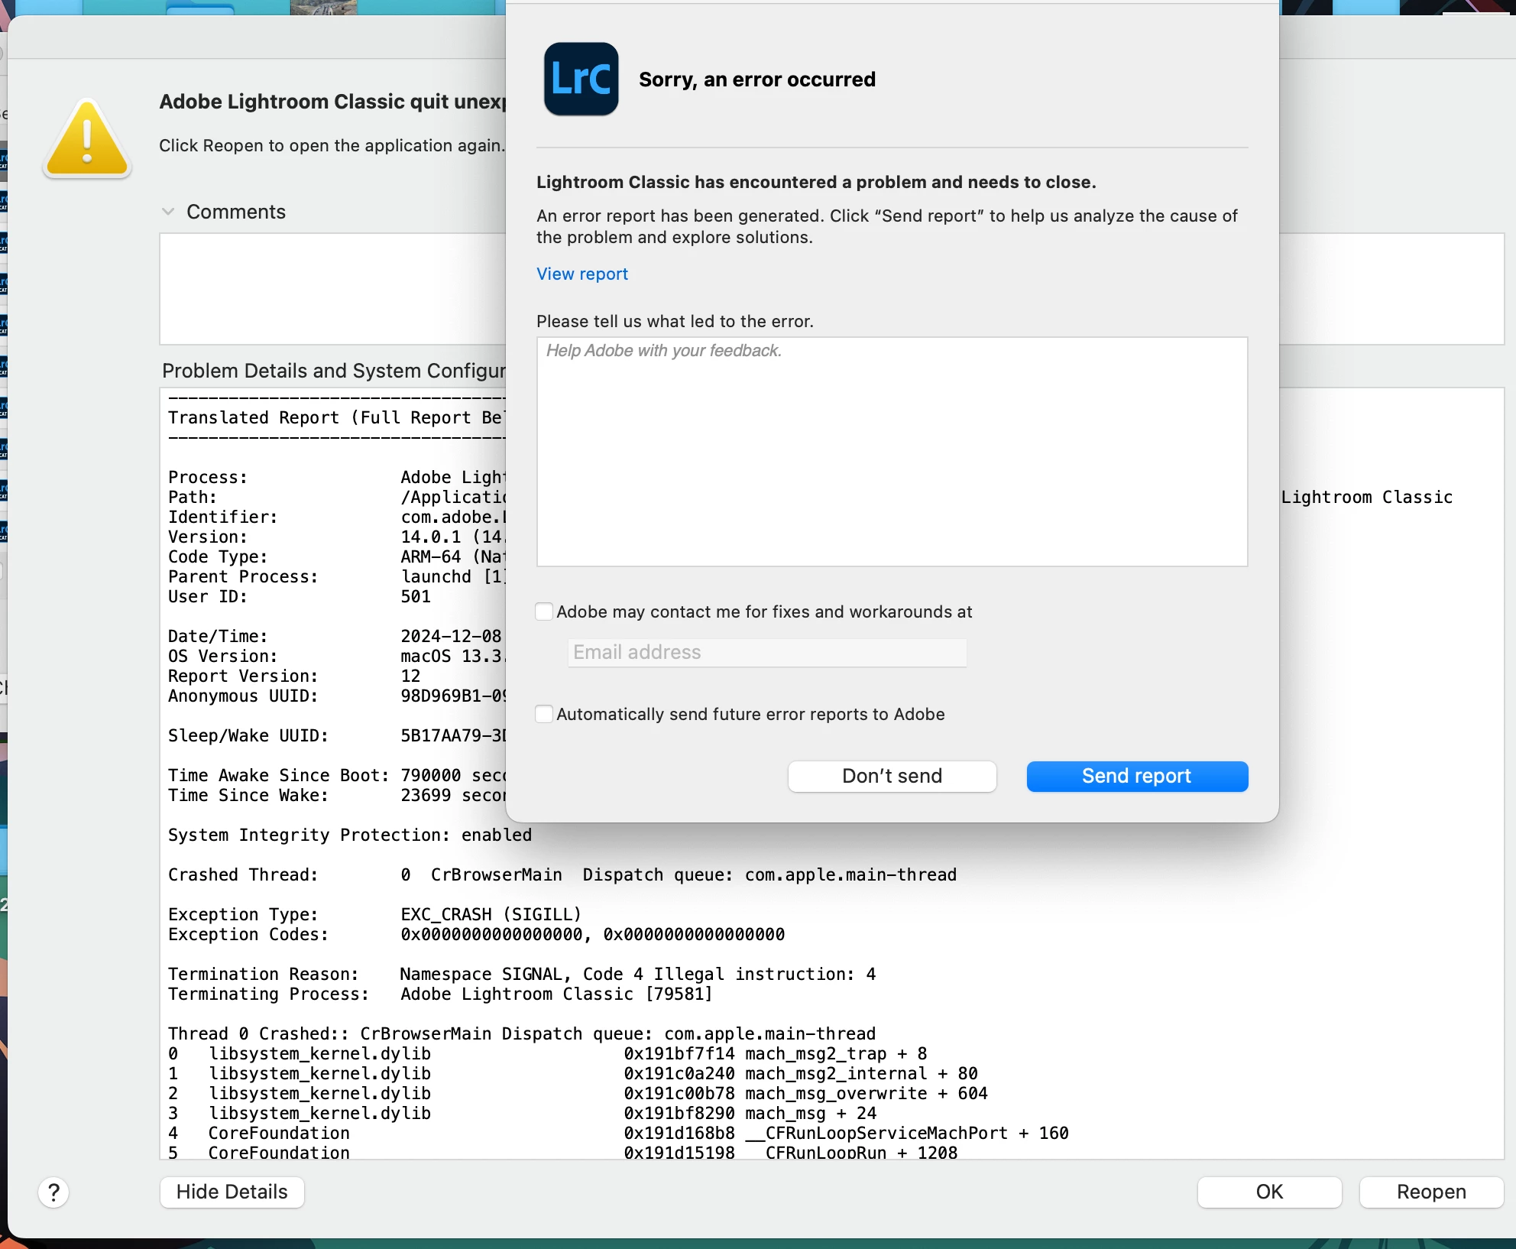Click into 'Help Adobe with your feedback' box
This screenshot has height=1249, width=1516.
tap(892, 451)
